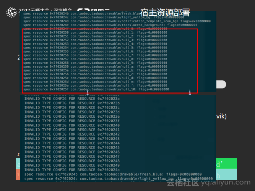Click the drawable/null_9 line 0x7f020258

point(95,63)
